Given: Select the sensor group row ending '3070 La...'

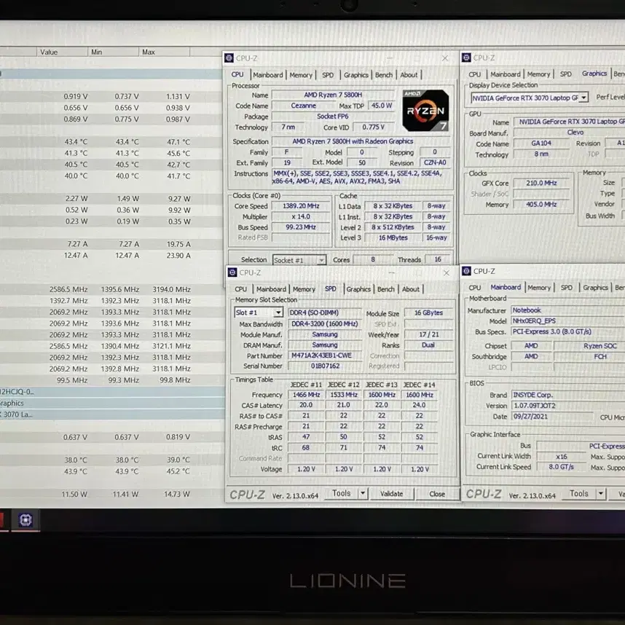Looking at the screenshot, I should click(111, 414).
